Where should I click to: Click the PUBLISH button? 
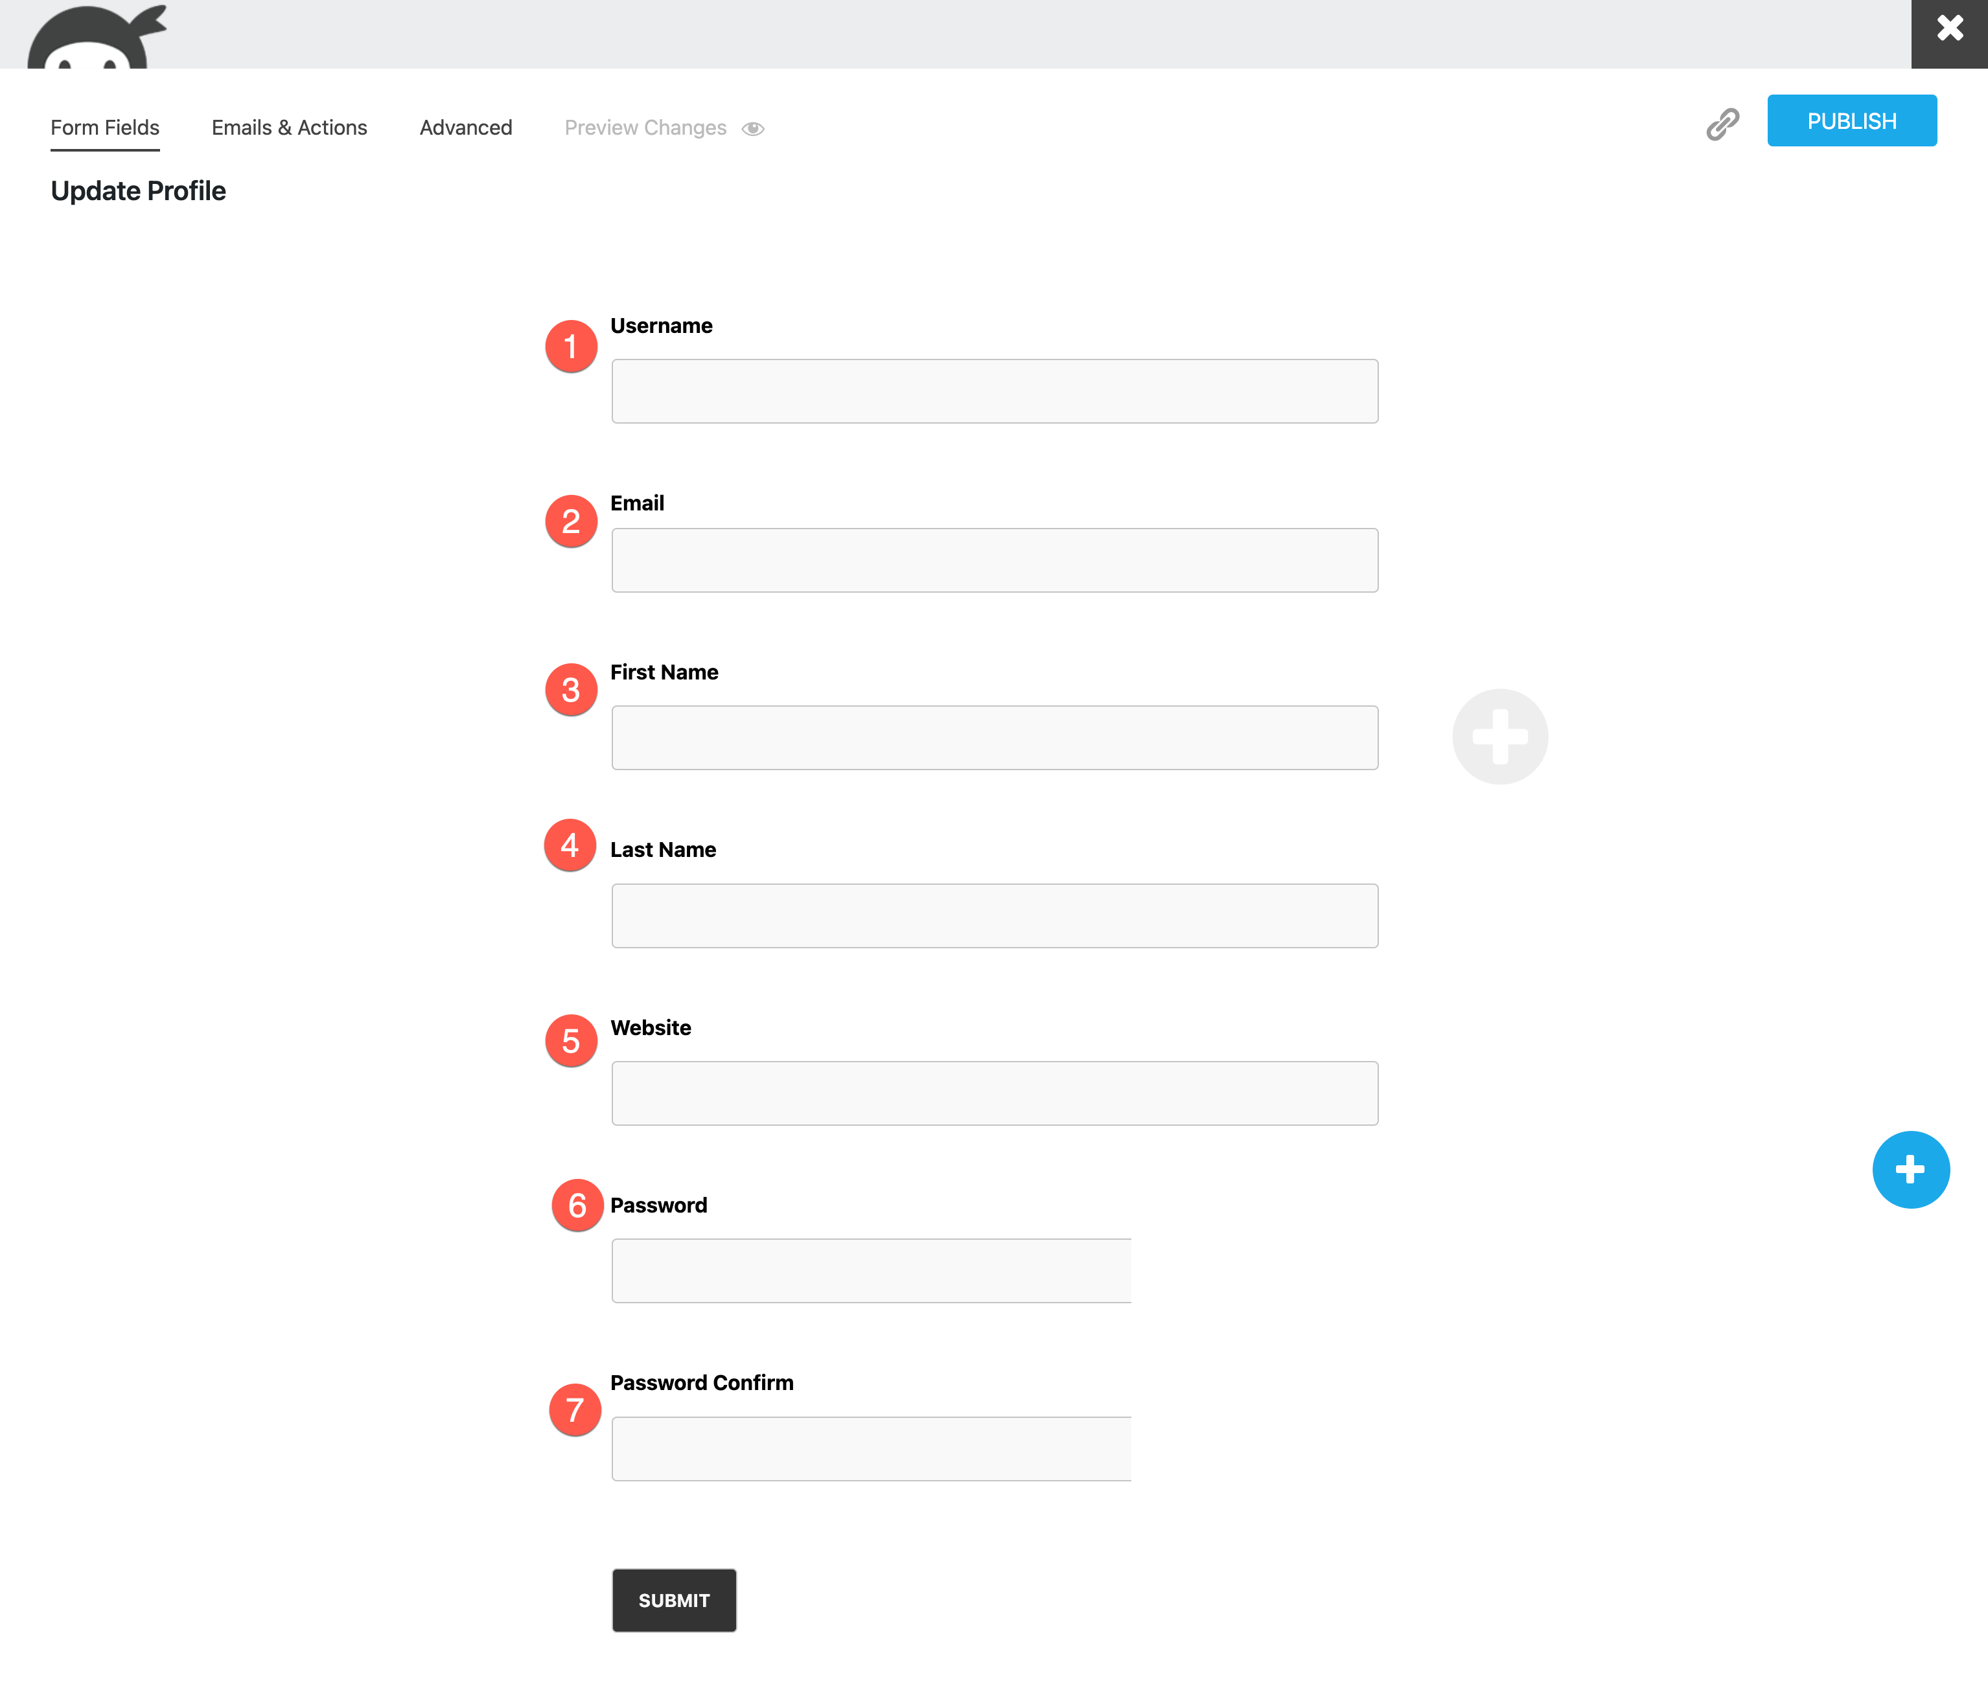point(1851,122)
